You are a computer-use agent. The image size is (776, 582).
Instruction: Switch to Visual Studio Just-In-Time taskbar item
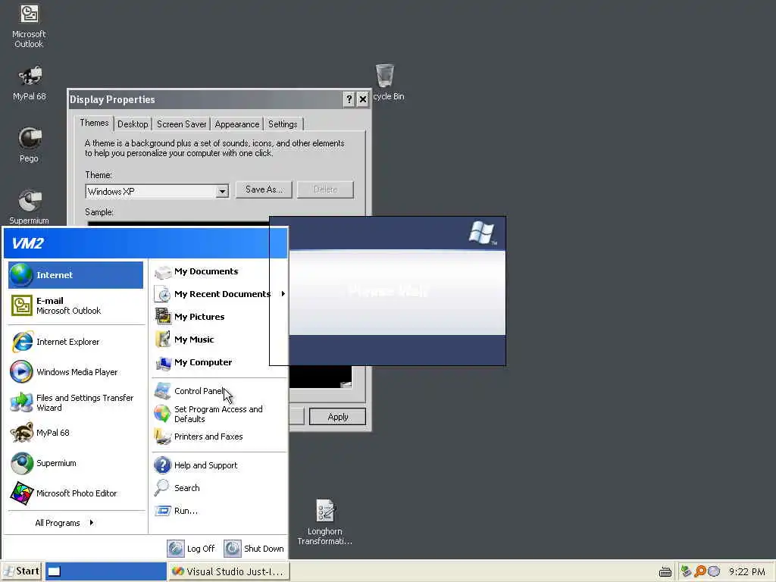click(x=229, y=571)
